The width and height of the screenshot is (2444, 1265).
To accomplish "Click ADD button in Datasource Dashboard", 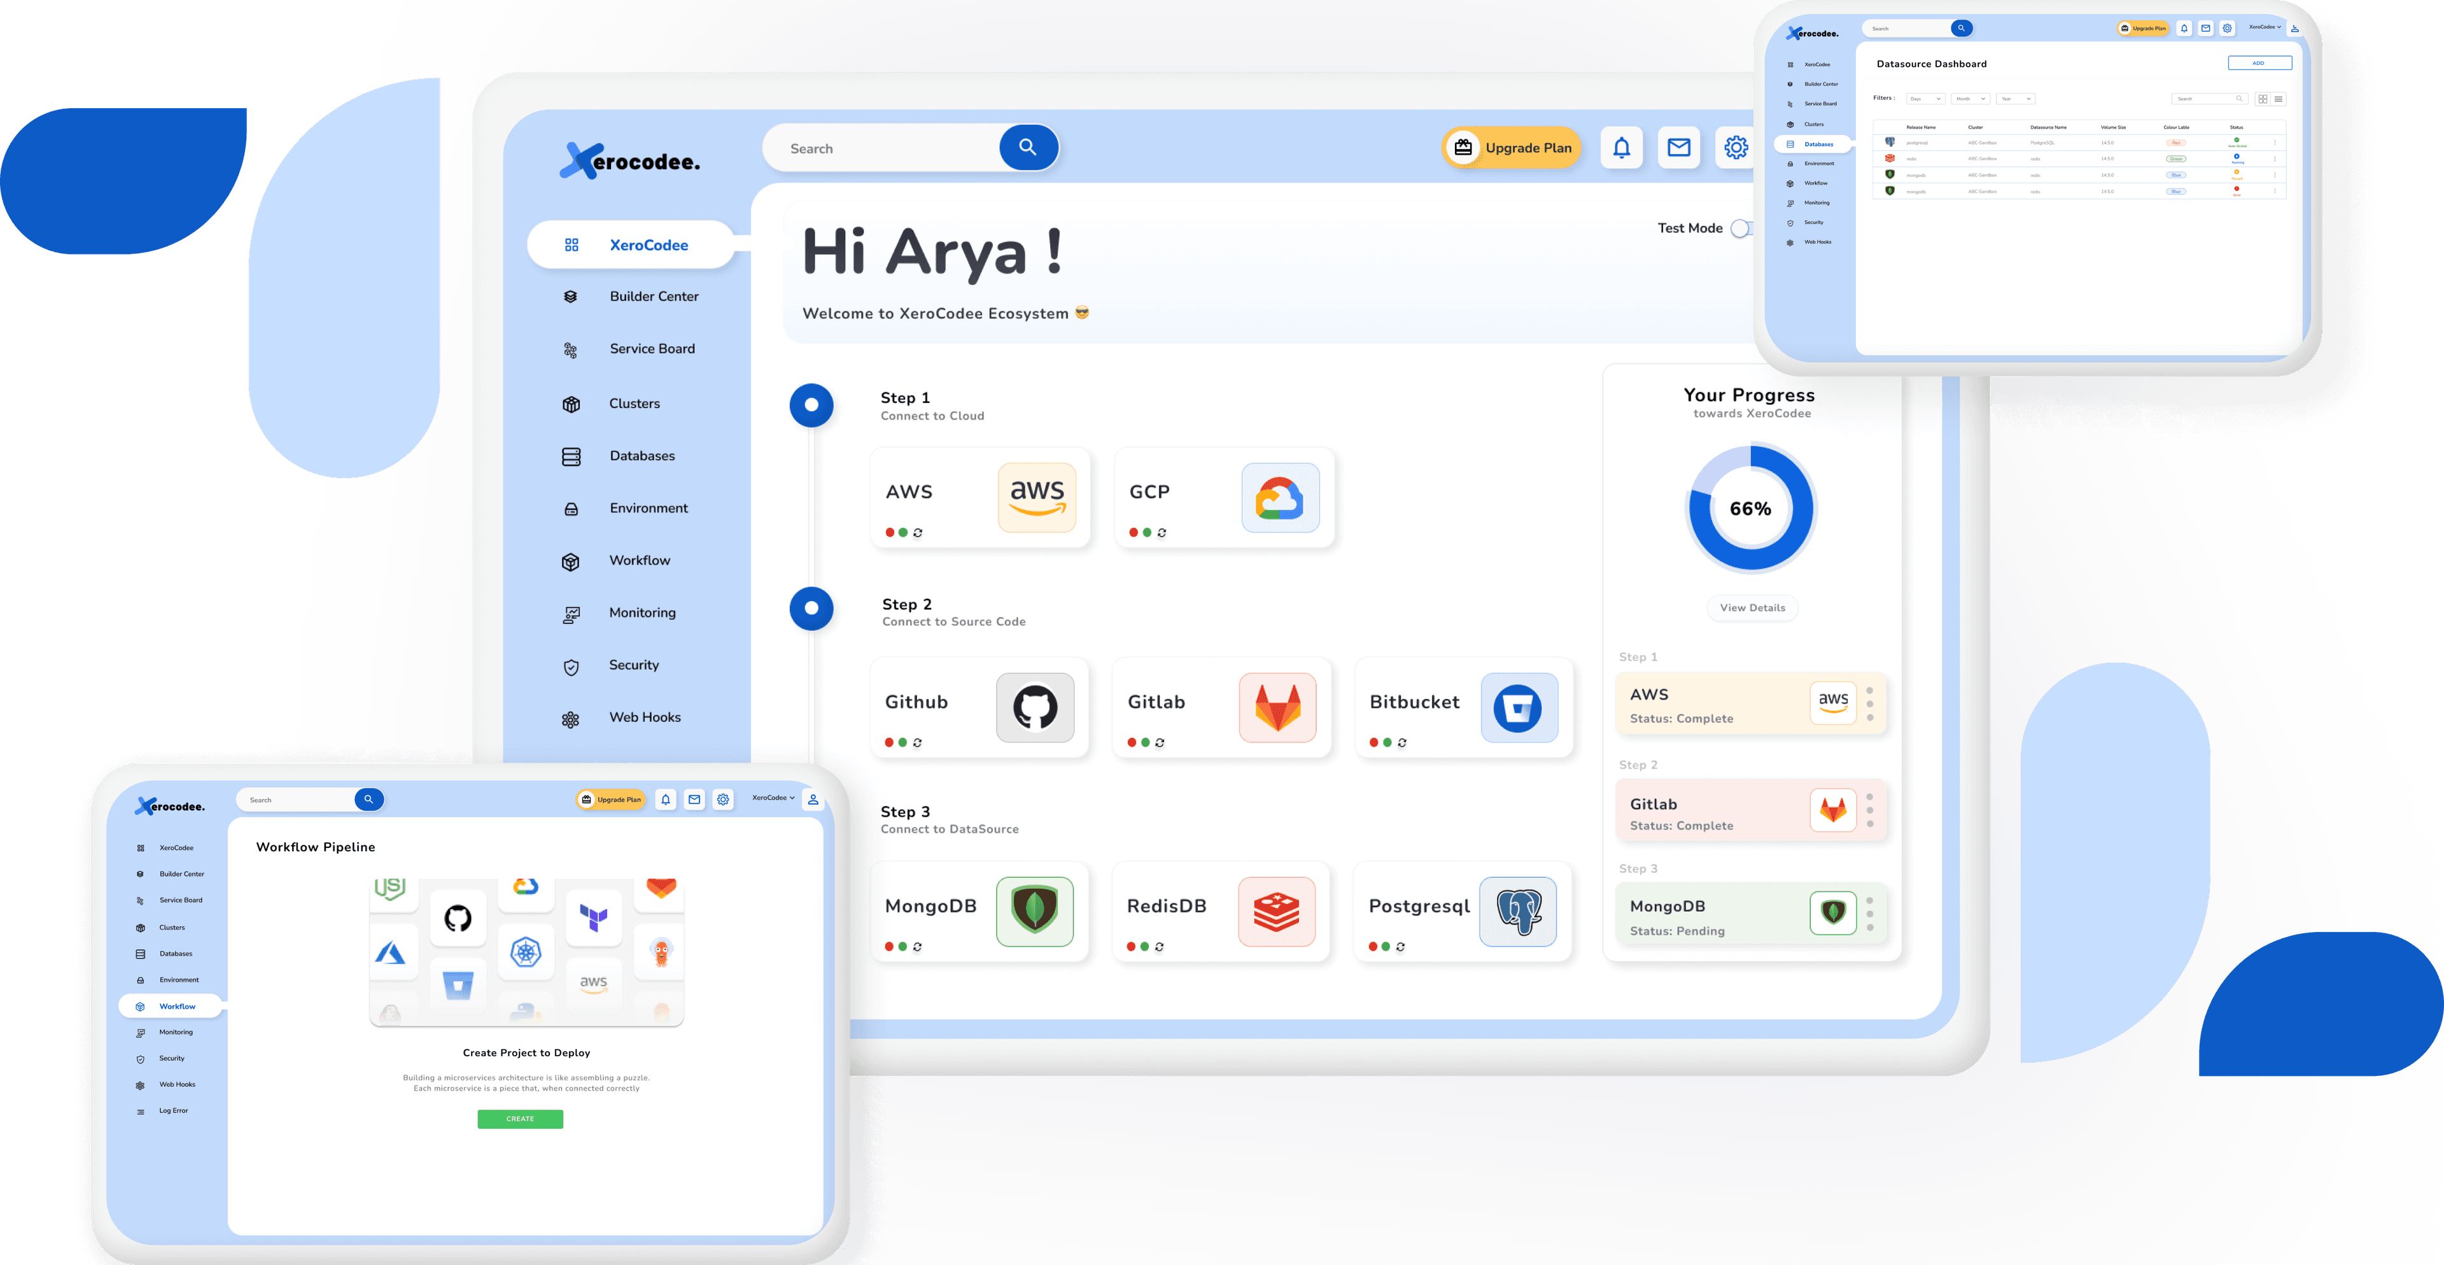I will click(2259, 64).
